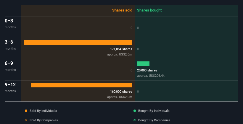243x124 pixels.
Task: Click the orange Sold By Individuals legend dot
Action: [x=26, y=111]
